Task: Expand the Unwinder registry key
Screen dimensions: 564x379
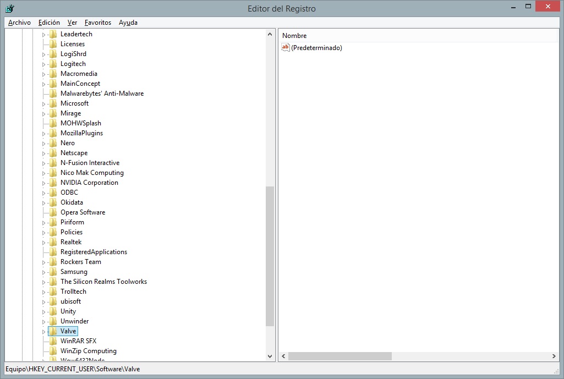Action: click(43, 322)
